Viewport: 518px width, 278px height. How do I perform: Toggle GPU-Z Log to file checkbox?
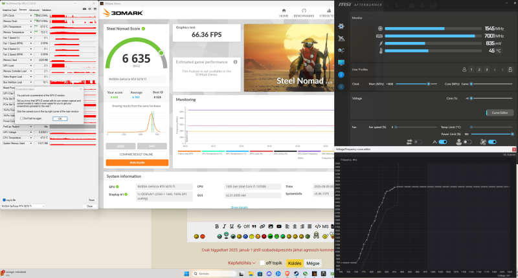point(4,200)
